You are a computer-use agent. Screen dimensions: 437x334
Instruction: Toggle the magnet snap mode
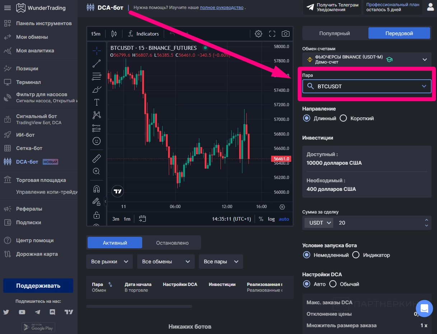[x=97, y=189]
